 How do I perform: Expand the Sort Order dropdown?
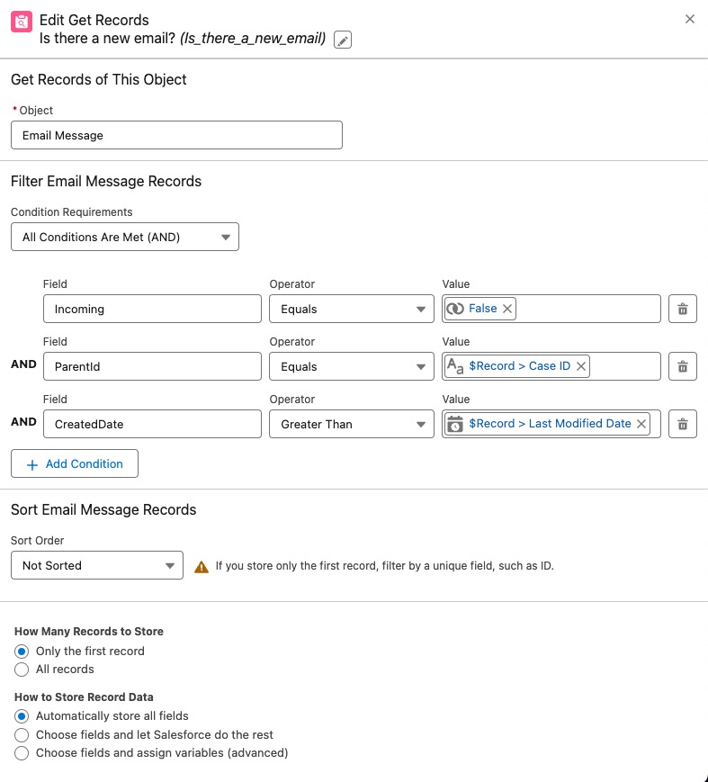click(97, 565)
